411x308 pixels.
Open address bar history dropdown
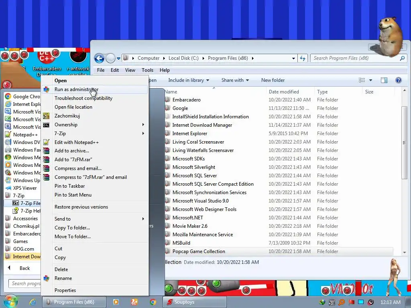[x=293, y=59]
